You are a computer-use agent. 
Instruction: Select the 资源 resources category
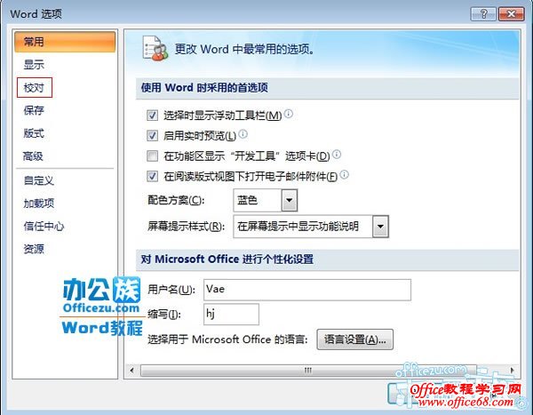coord(34,249)
